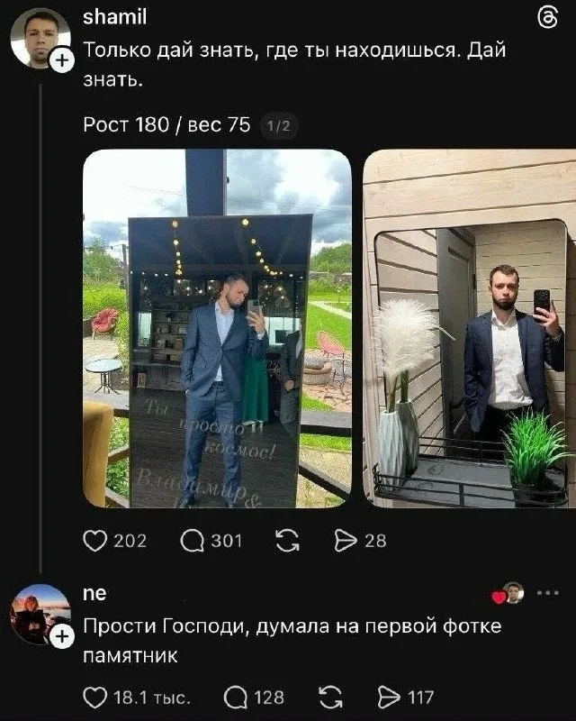Like the comment by ne
Viewport: 576px width, 721px height.
pyautogui.click(x=94, y=697)
